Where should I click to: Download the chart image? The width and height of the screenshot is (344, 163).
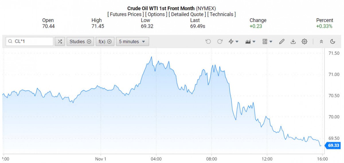[x=293, y=42]
